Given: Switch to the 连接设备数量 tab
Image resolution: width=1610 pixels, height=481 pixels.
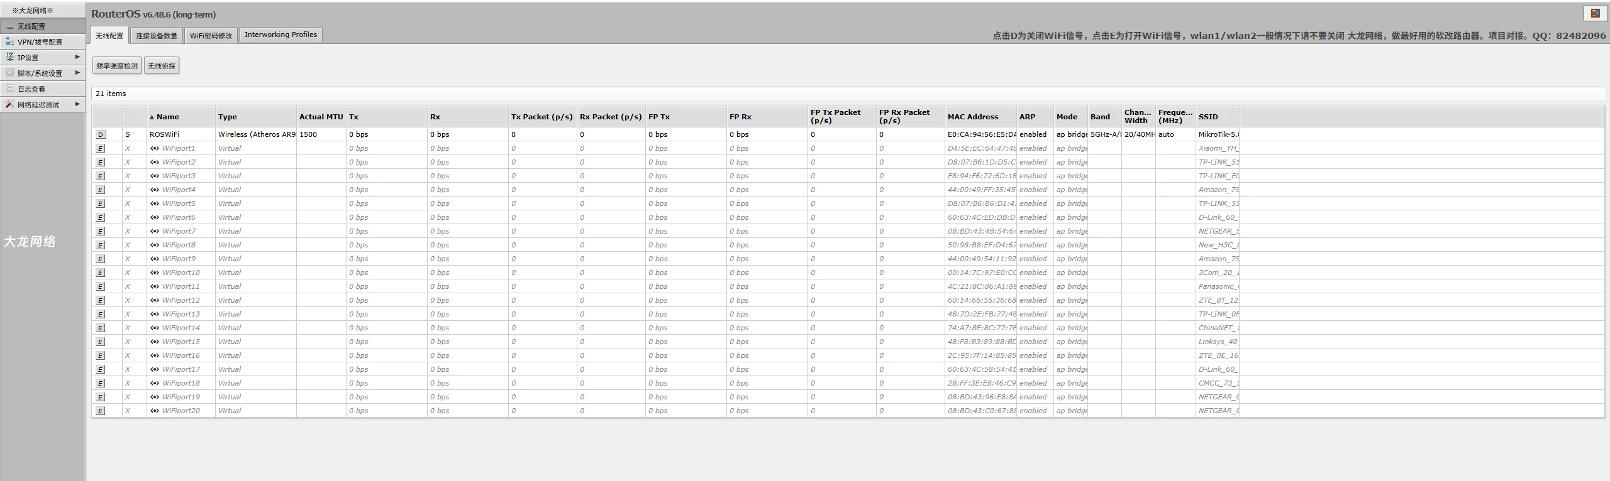Looking at the screenshot, I should (x=157, y=36).
